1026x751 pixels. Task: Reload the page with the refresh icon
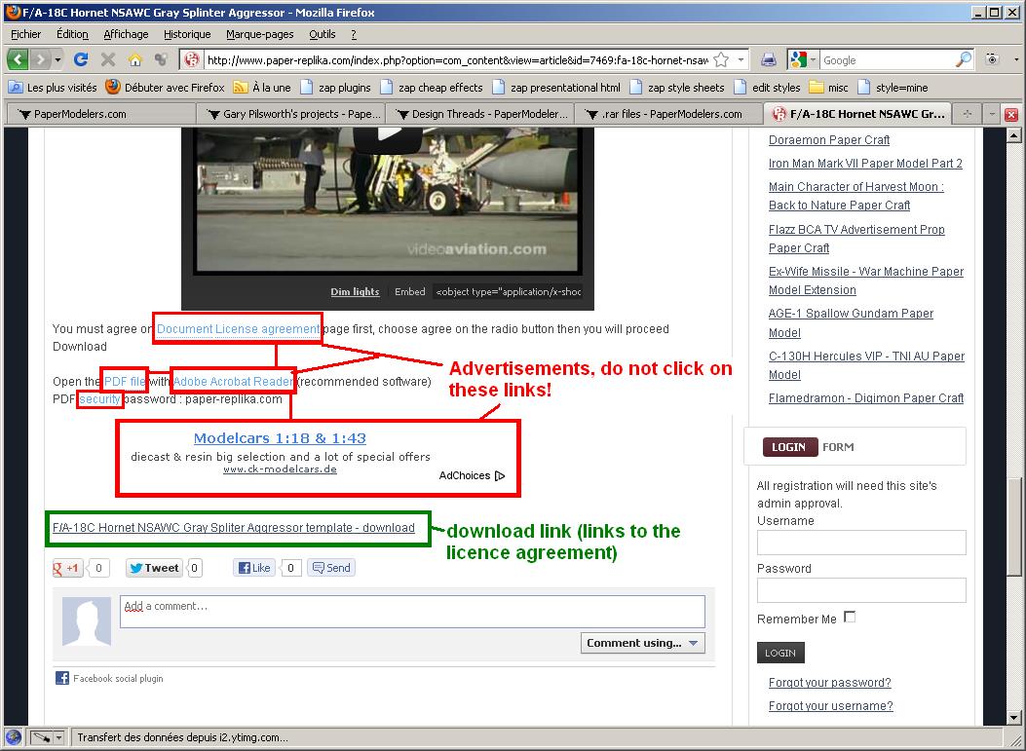[x=82, y=59]
